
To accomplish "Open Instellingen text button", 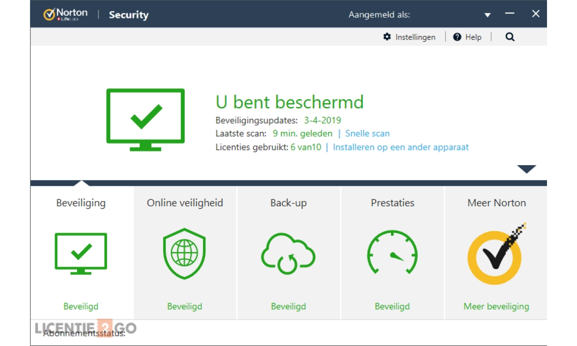I will [415, 37].
